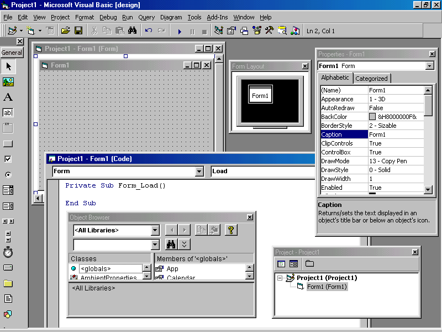Select the Shape control in the toolbox
The image size is (442, 332).
[x=8, y=314]
